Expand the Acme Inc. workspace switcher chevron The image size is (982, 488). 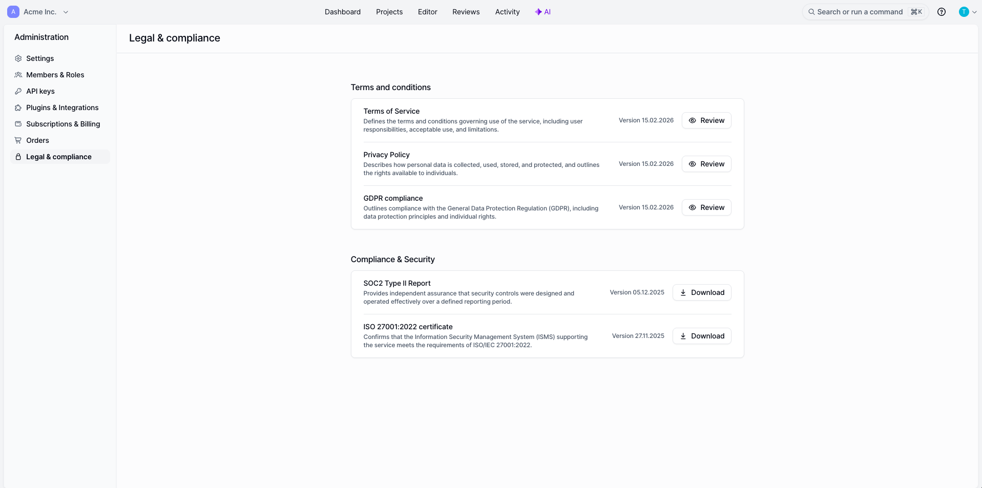66,12
